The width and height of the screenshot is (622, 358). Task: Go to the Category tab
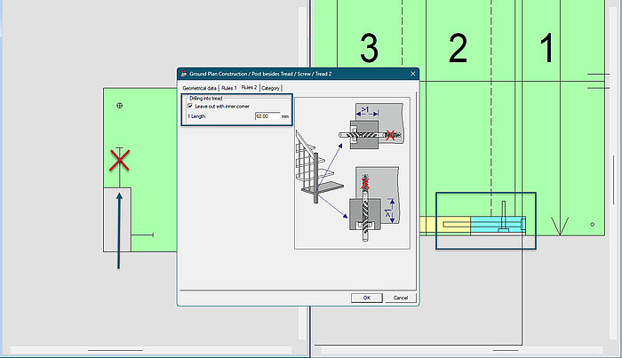pos(270,88)
